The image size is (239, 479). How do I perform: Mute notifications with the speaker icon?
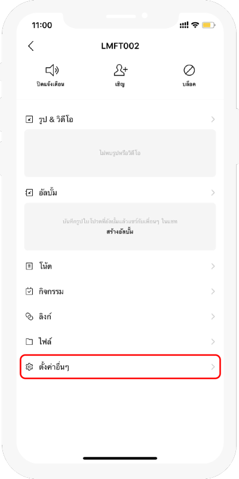pos(52,71)
